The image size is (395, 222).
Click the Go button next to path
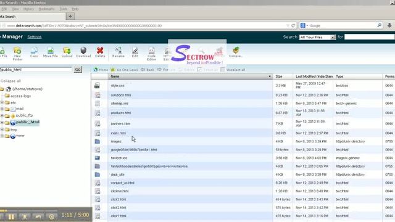(78, 70)
